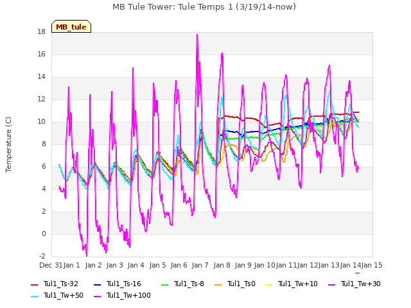Click the Tul1_Ts-16 legend label
Screen dimensions: 411x308
(x=124, y=284)
